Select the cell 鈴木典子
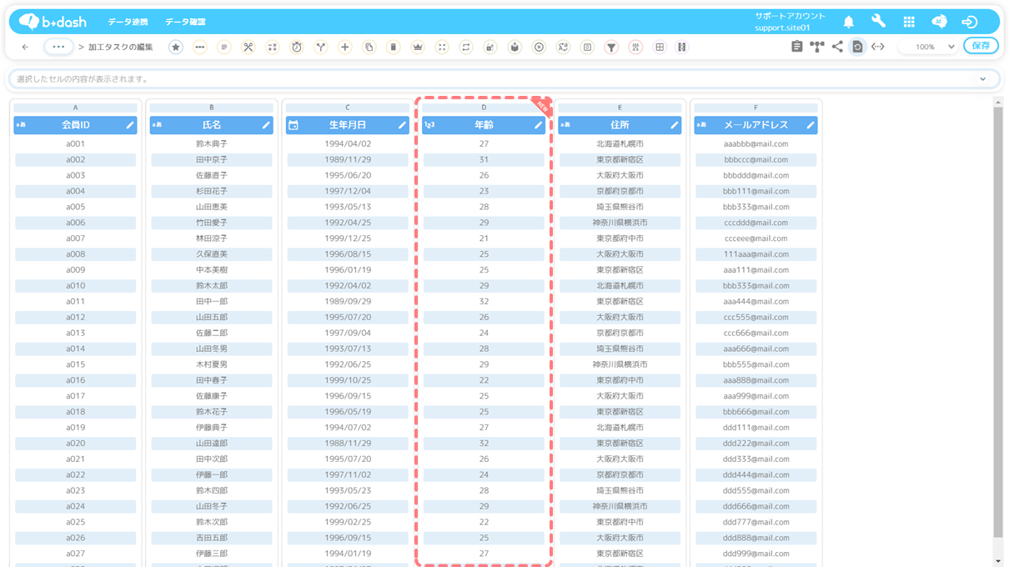Screen dimensions: 1009x567 pos(212,144)
